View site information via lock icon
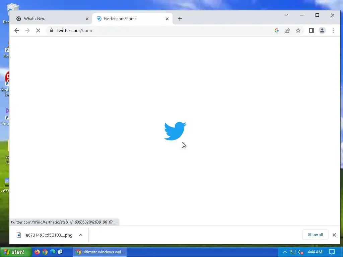This screenshot has width=343, height=257. [x=51, y=30]
